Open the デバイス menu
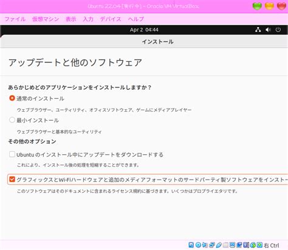Viewport: 288px width, 250px height. tap(111, 19)
